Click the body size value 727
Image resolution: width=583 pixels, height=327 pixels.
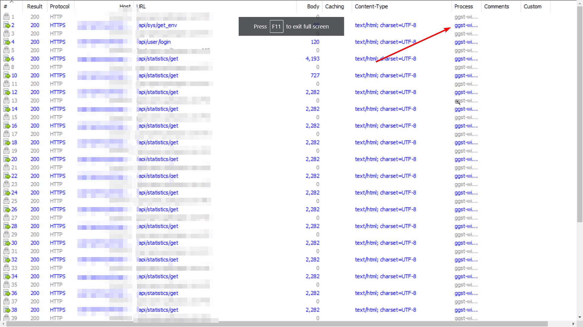315,75
